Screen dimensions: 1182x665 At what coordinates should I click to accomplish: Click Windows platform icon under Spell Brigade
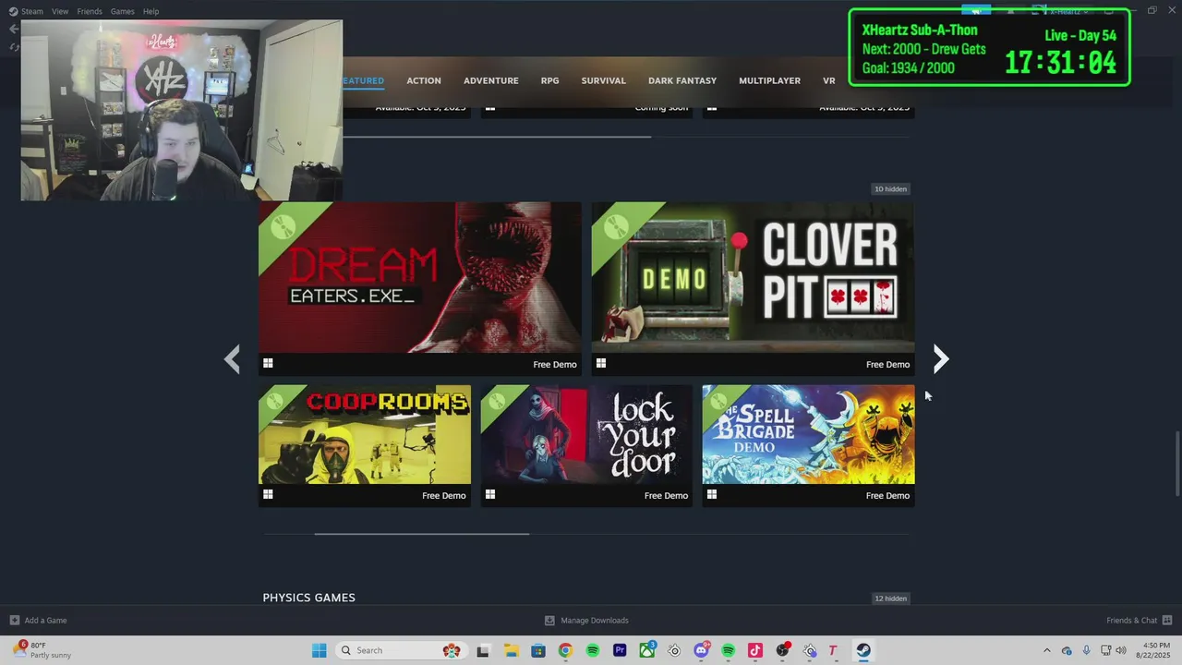click(711, 495)
